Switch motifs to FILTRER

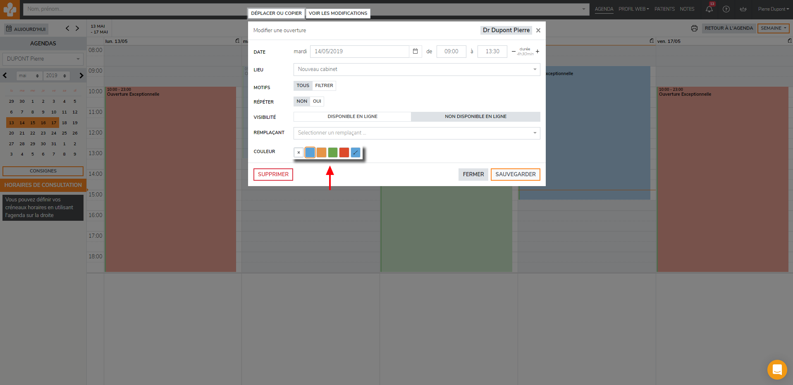point(324,85)
